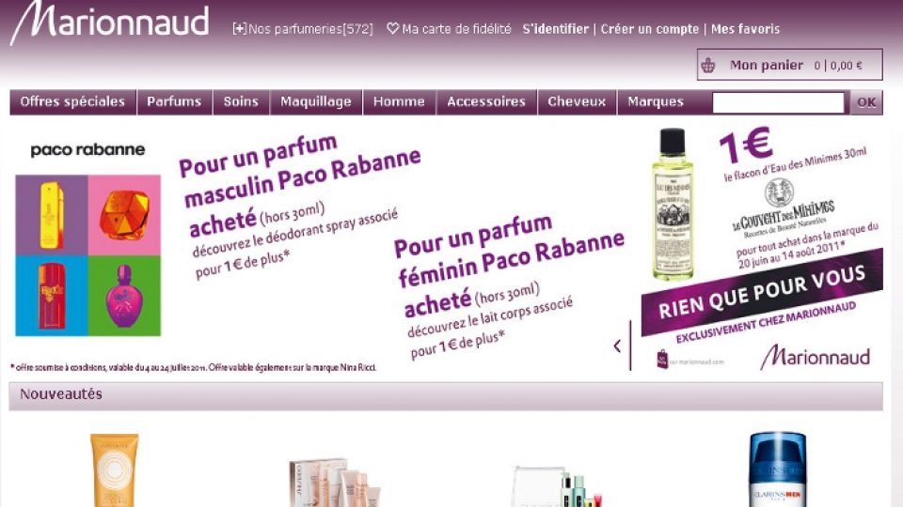Open the Maquillage category
This screenshot has width=903, height=507.
pos(316,101)
